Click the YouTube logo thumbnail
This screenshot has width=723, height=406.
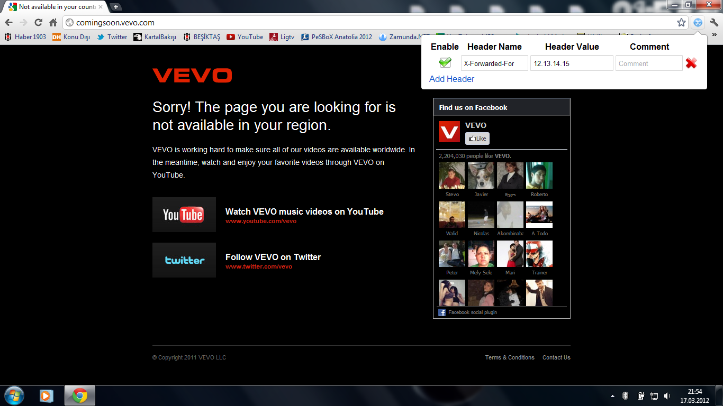click(x=184, y=215)
